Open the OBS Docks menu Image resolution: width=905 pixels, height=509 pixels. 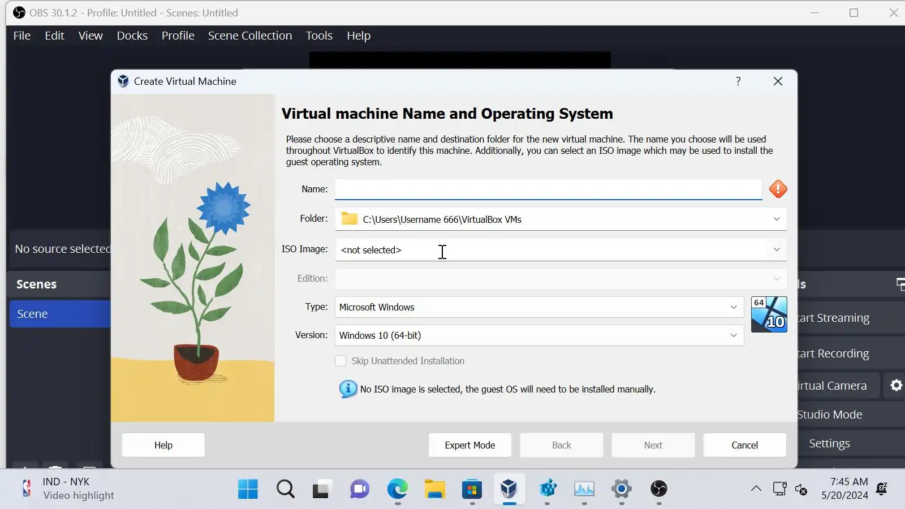(x=132, y=36)
